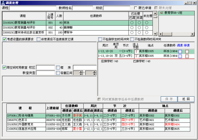The height and width of the screenshot is (140, 198).
Task: Click right arrow of class list scrollbar
Action: coord(192,34)
